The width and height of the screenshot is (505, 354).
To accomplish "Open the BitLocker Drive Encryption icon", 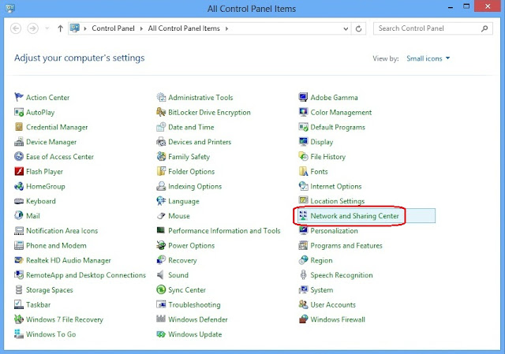I will 161,112.
